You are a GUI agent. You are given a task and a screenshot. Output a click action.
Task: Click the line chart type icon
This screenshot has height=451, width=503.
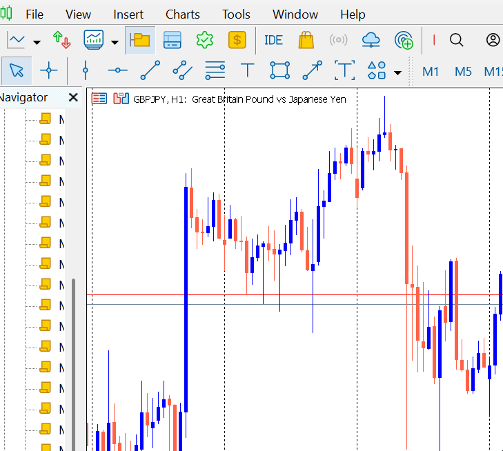16,41
